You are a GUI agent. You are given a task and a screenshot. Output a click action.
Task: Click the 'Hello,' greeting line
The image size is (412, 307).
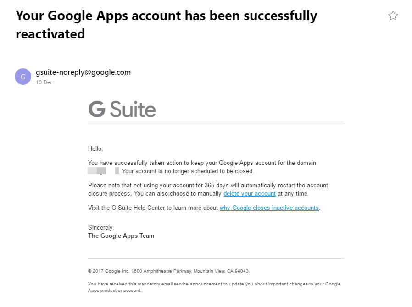click(x=95, y=149)
